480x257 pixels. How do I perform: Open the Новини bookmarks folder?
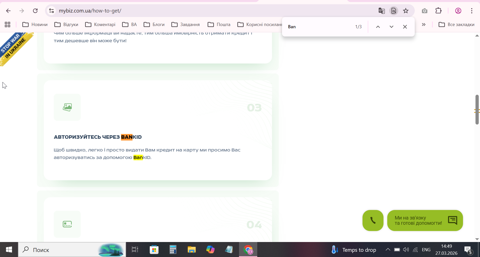(x=35, y=24)
